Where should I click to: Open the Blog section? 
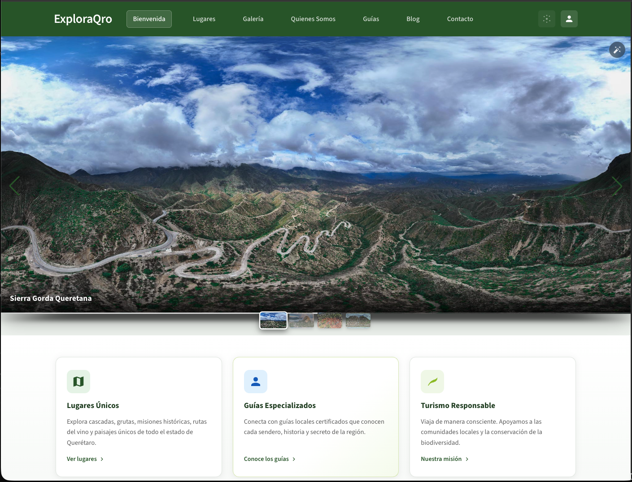(413, 19)
